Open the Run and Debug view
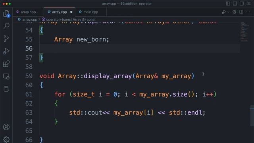Viewport: 254px width, 143px height. 6,51
